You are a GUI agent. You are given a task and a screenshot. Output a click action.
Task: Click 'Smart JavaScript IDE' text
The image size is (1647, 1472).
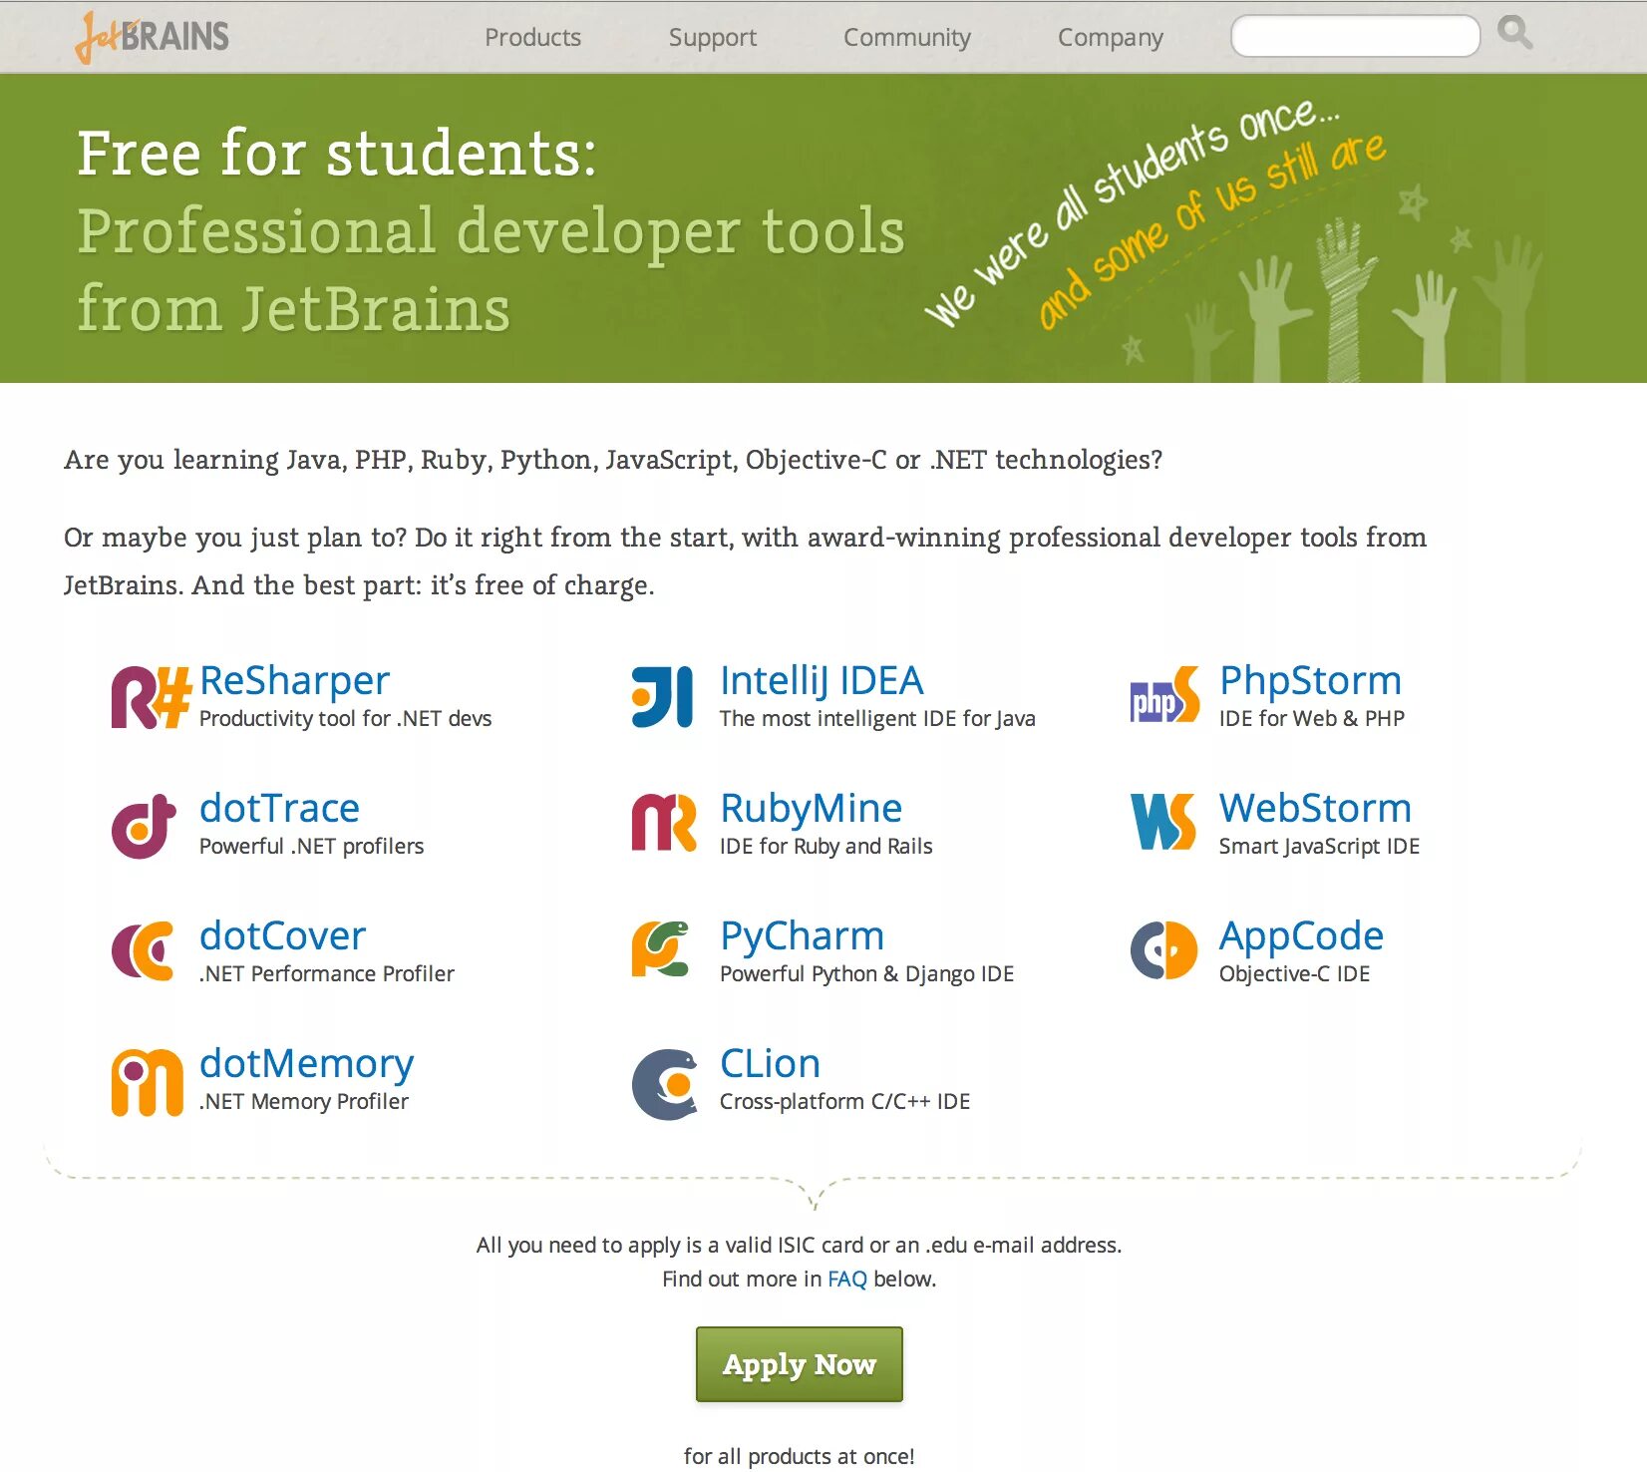(1319, 846)
